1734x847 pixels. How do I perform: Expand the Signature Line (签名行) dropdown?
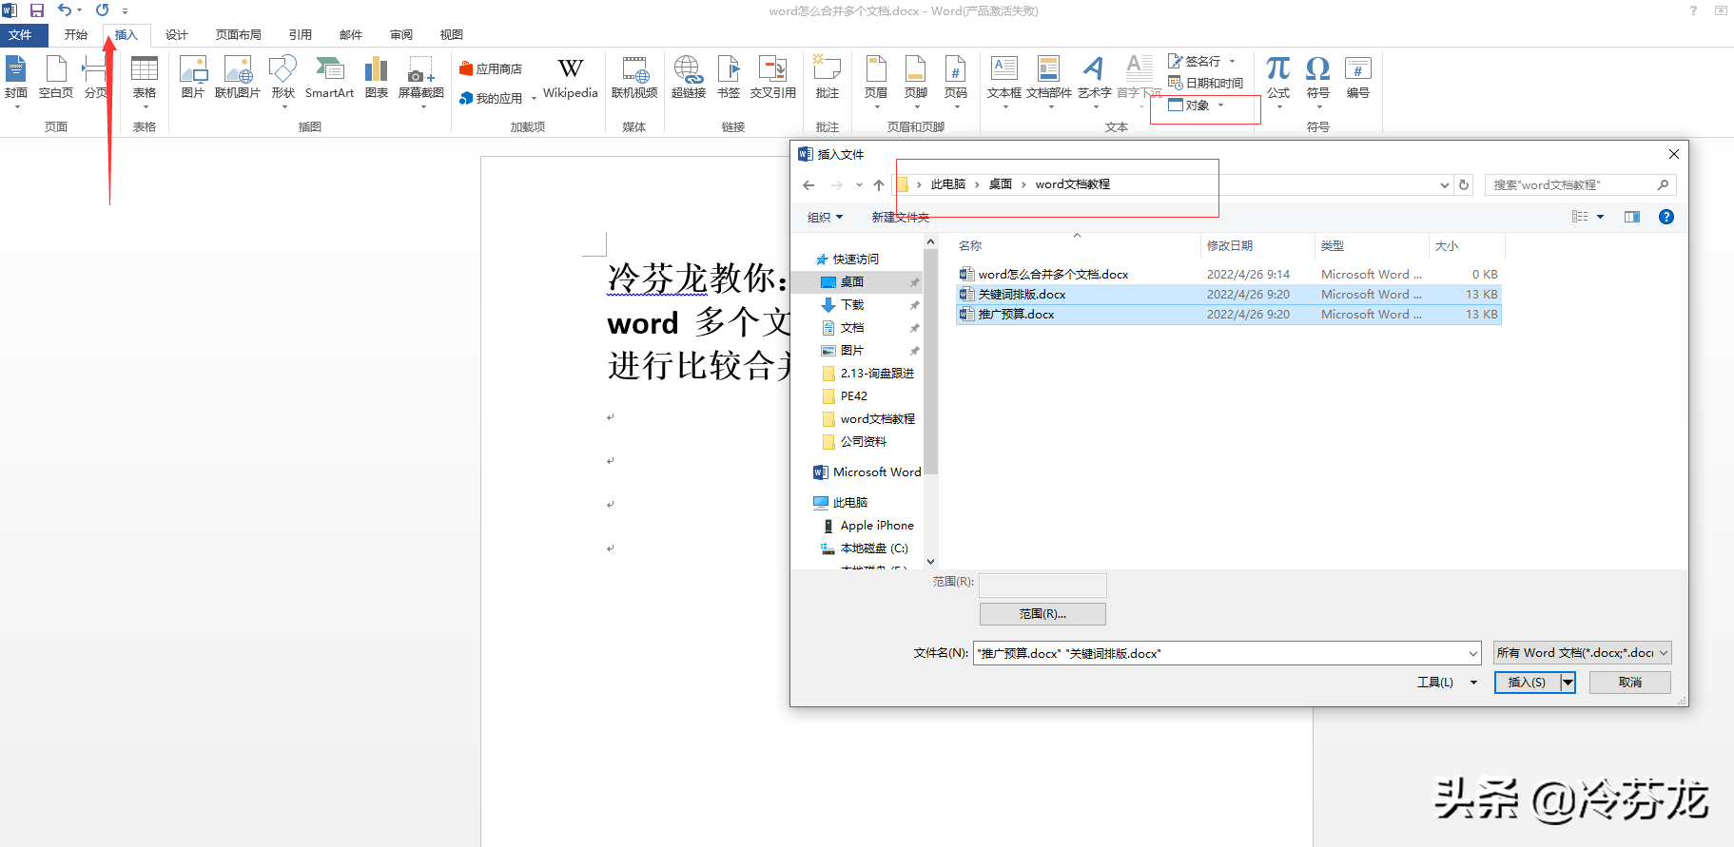tap(1233, 61)
